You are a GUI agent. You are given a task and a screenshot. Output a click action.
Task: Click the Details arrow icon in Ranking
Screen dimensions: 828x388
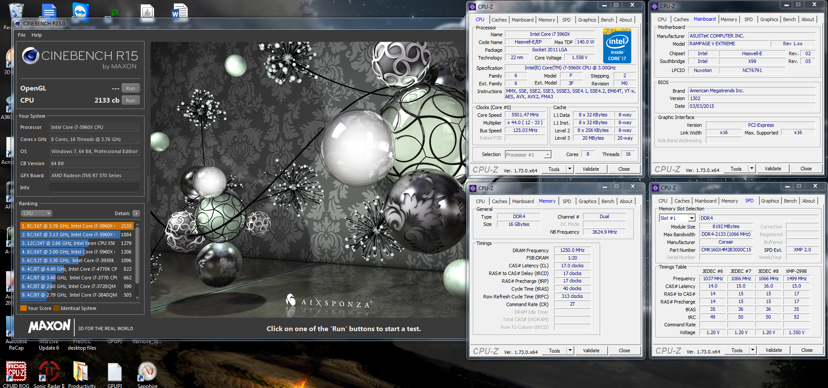pyautogui.click(x=136, y=213)
